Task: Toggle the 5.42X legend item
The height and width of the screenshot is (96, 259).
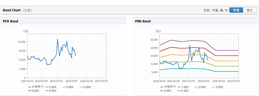Action: 183,91
